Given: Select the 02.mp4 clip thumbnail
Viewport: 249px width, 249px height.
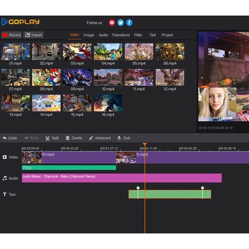Looking at the screenshot, I should point(46,52).
